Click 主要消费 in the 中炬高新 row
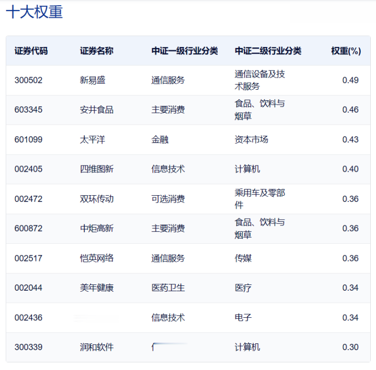 [168, 229]
